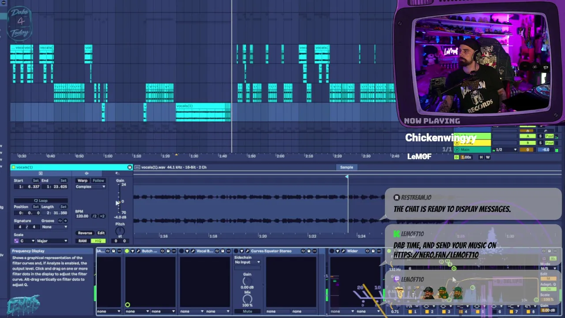Open the Groove None dropdown
The image size is (565, 318).
[x=54, y=227]
